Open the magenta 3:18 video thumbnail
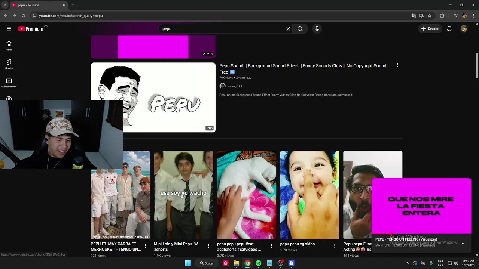This screenshot has width=479, height=269. point(153,47)
